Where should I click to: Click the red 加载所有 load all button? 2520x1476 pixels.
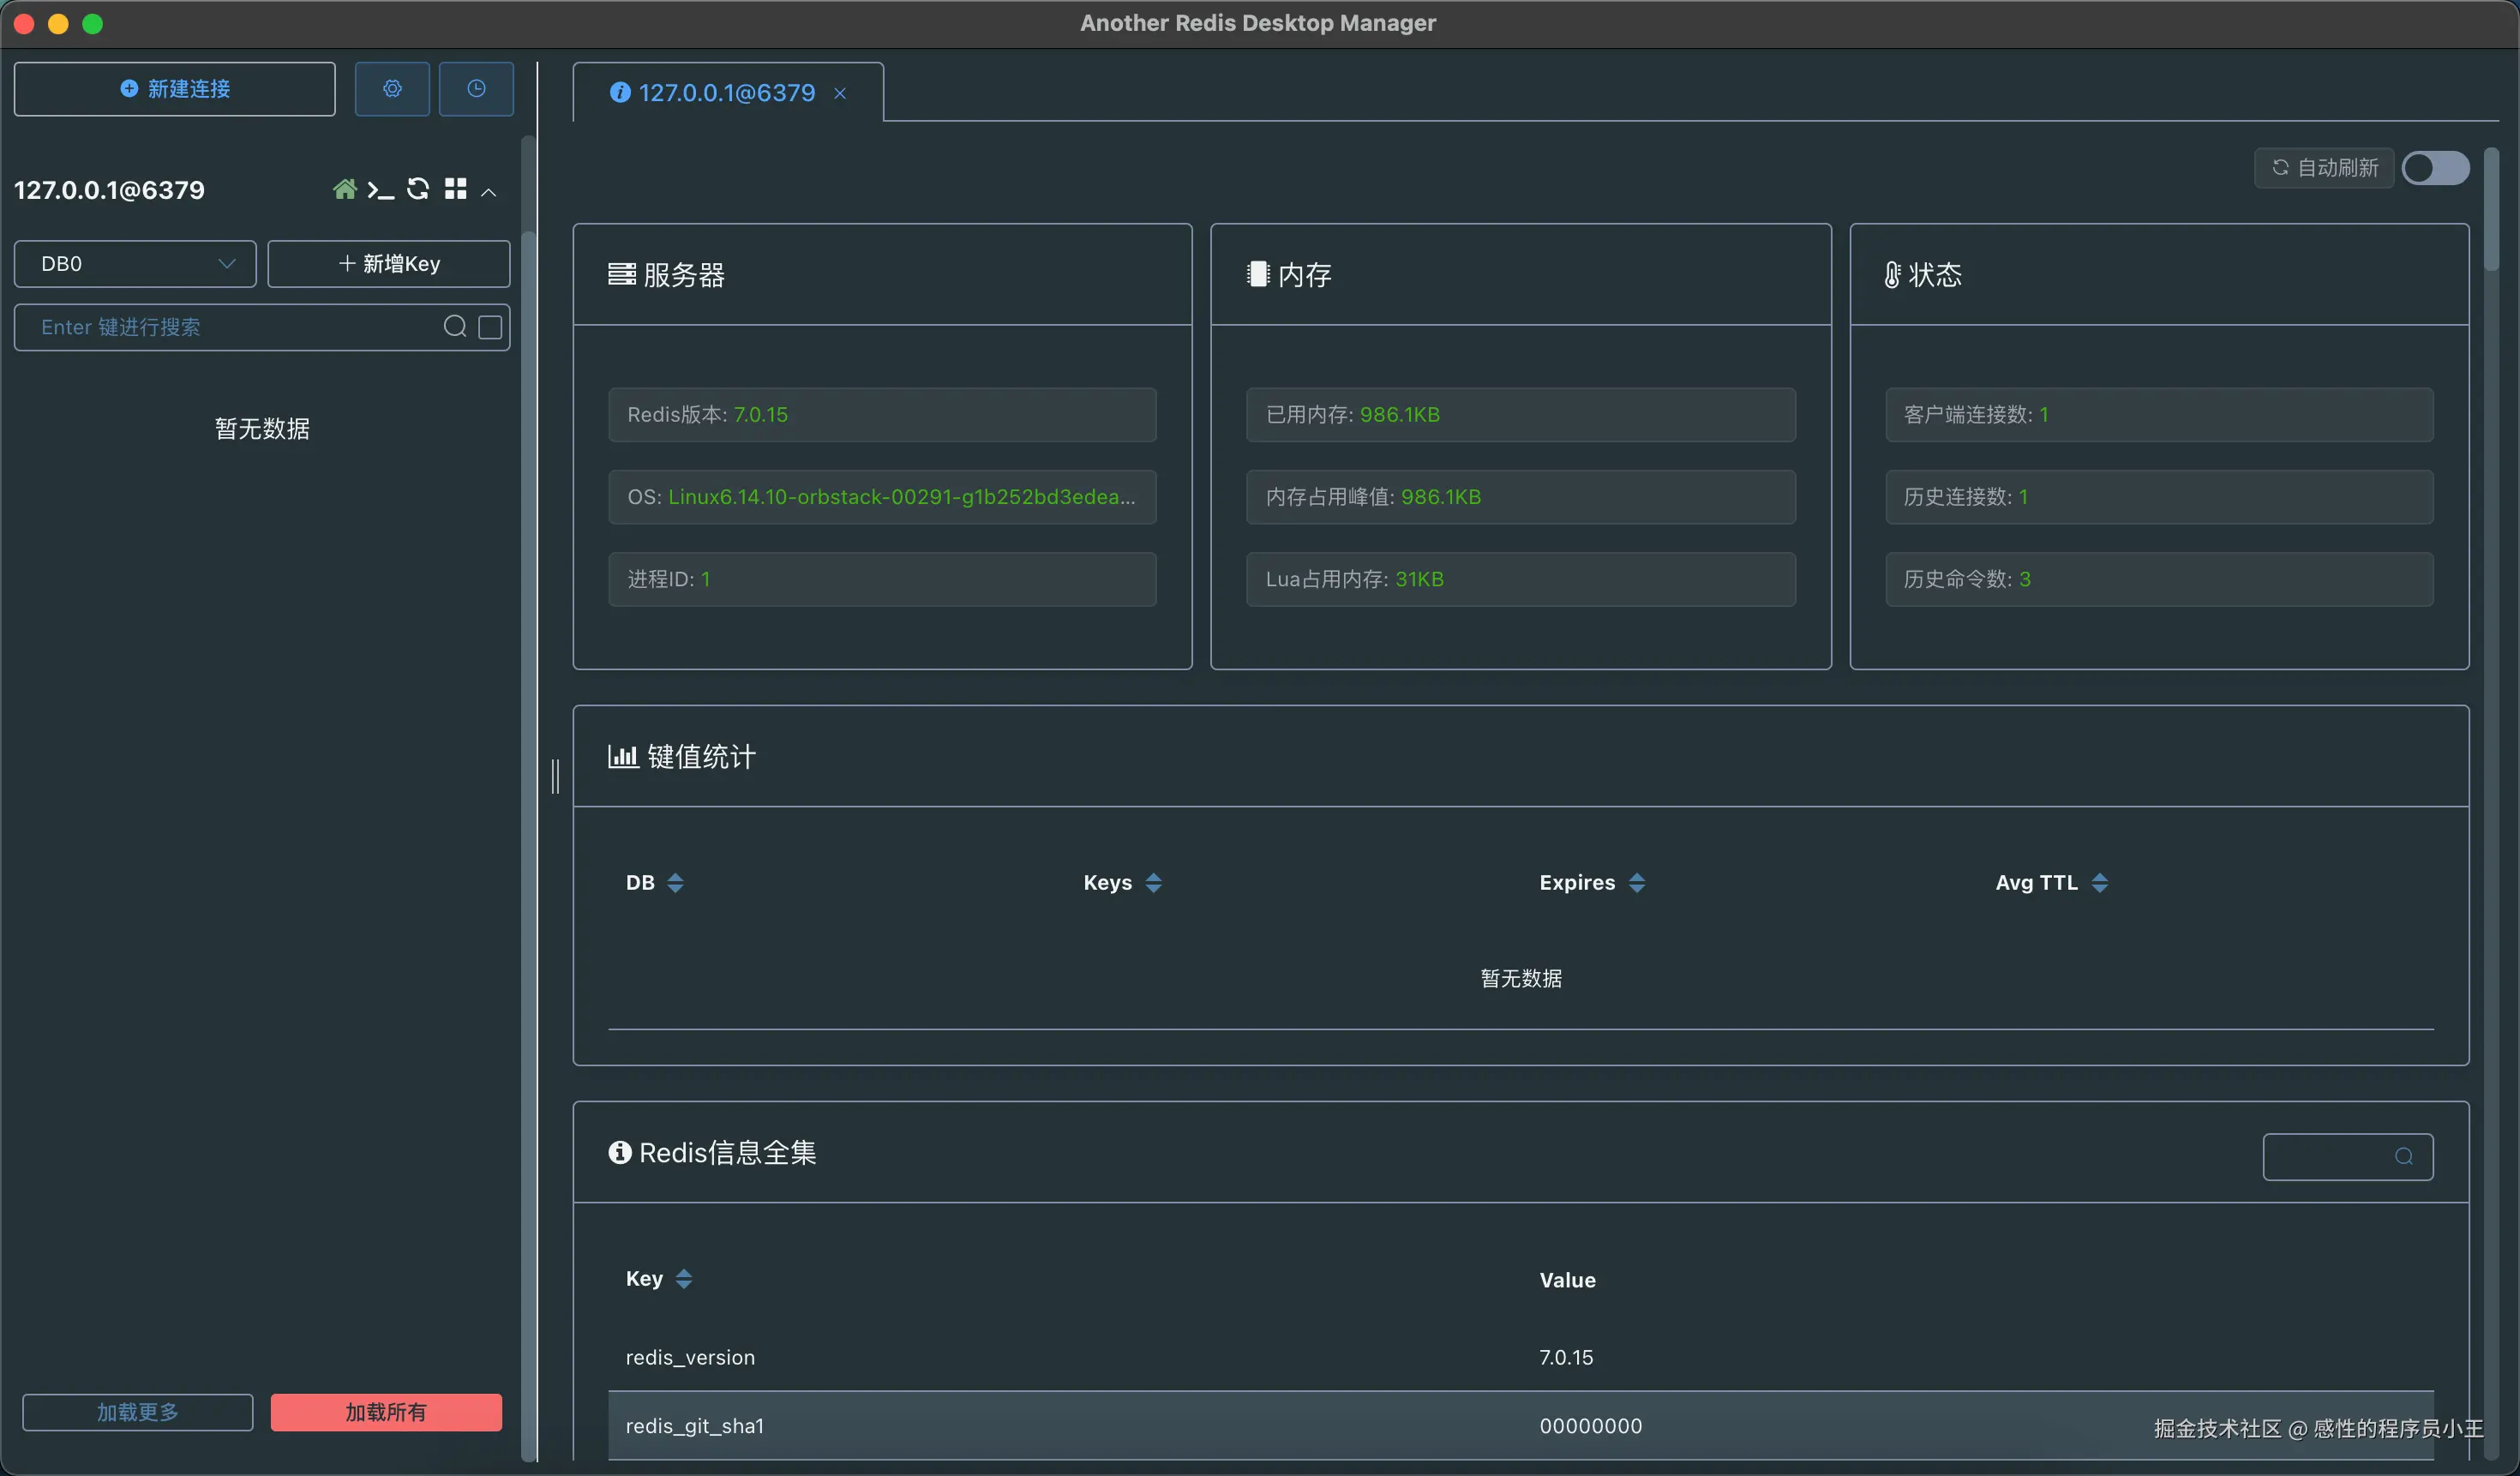tap(386, 1412)
